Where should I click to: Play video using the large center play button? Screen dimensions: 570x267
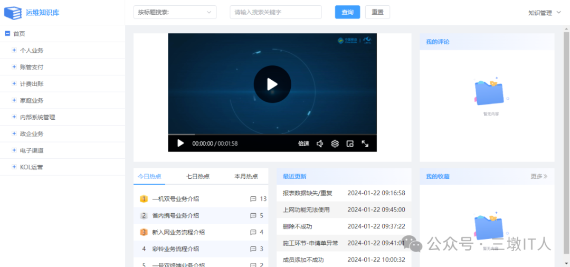pos(272,84)
